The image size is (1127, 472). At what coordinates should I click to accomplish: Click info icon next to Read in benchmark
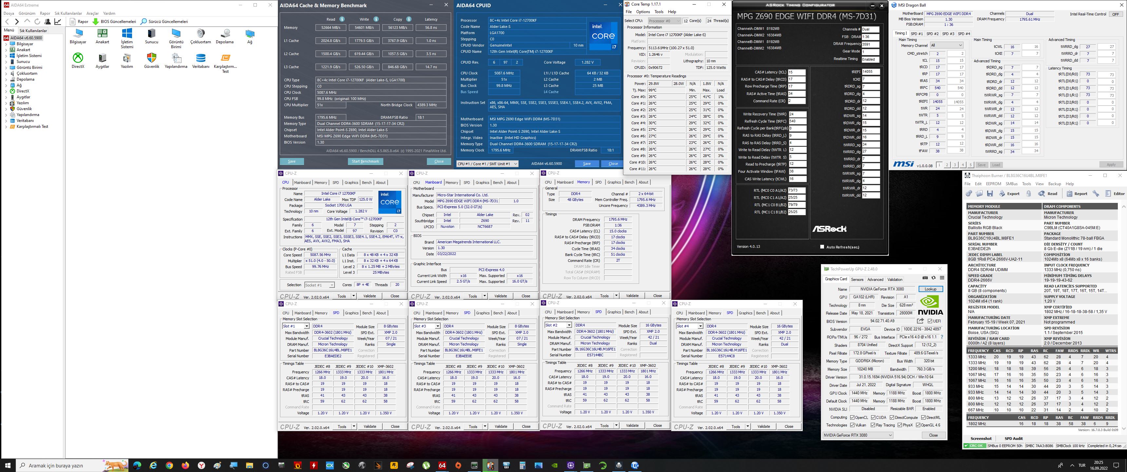click(x=342, y=19)
